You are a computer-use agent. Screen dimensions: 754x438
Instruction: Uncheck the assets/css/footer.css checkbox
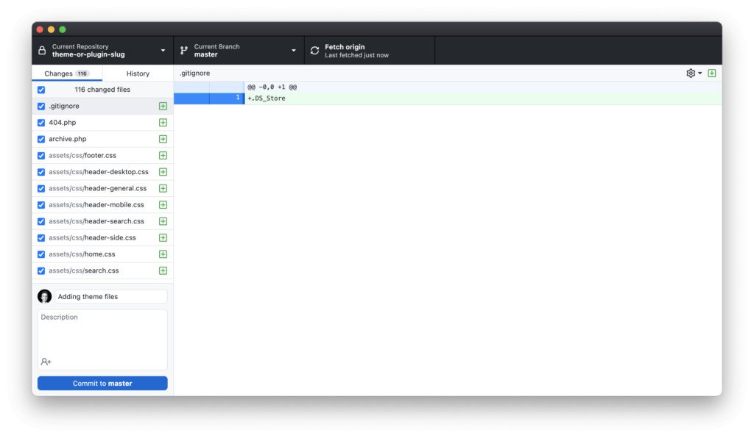pos(41,155)
